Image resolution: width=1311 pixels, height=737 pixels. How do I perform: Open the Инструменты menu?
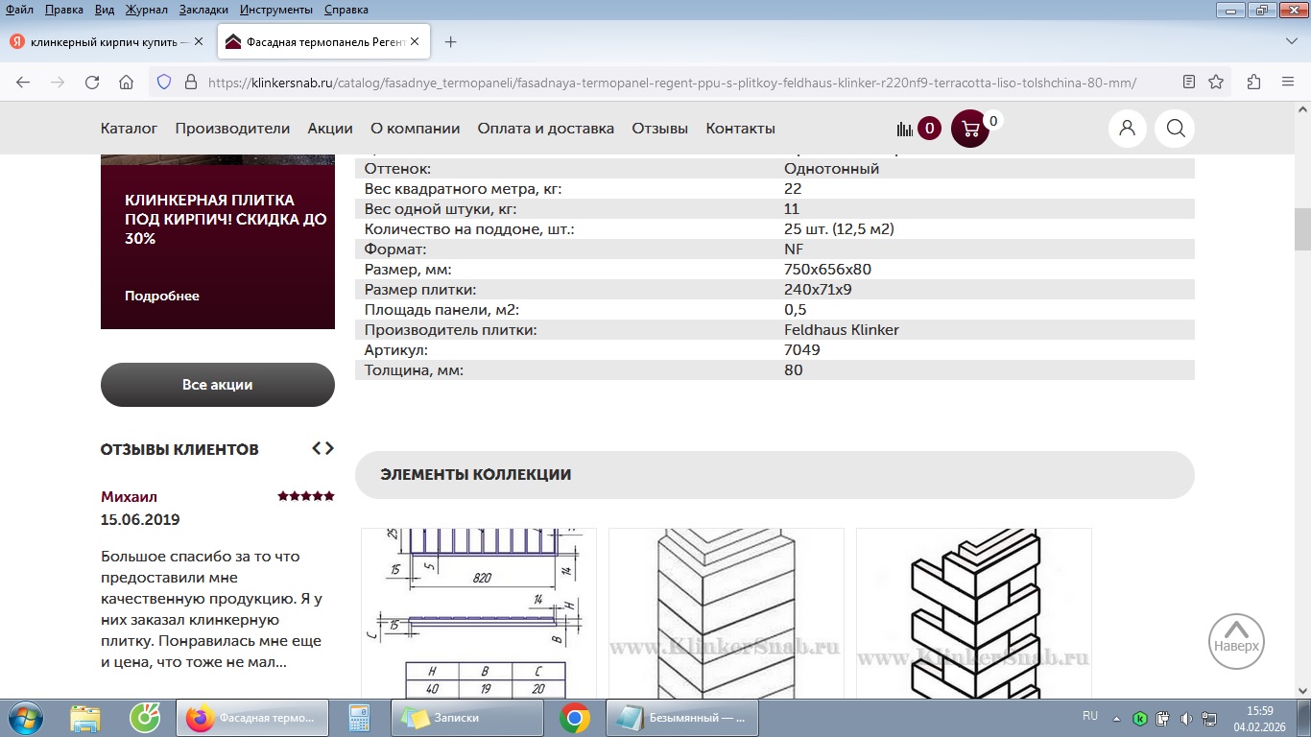point(276,10)
